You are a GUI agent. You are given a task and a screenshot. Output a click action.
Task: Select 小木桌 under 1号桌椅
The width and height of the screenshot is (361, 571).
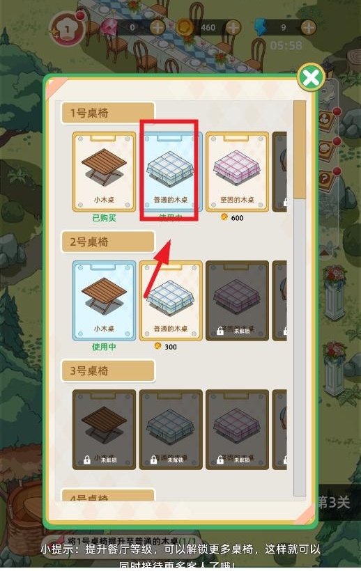point(104,172)
